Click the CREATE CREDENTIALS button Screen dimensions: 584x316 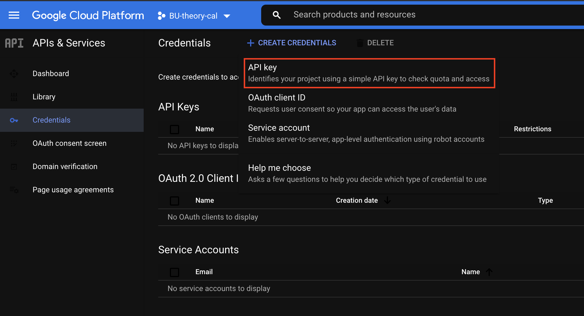291,43
